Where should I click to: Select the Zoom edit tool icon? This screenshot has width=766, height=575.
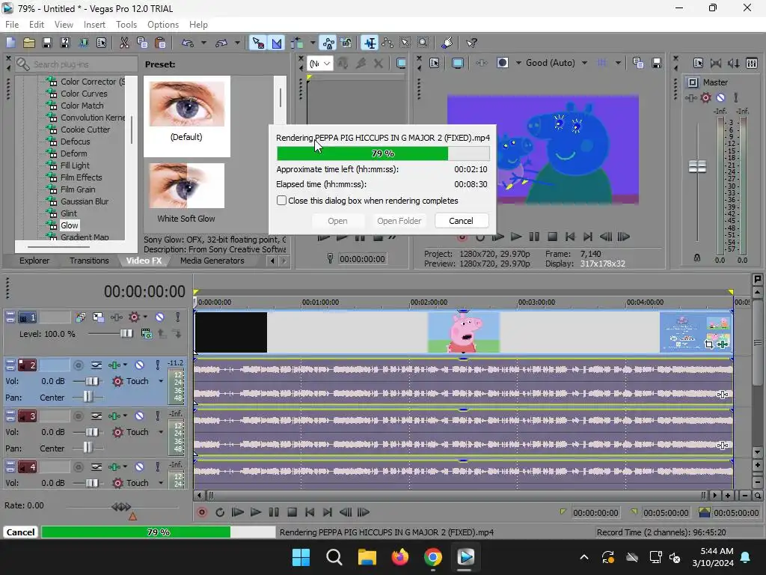[423, 43]
